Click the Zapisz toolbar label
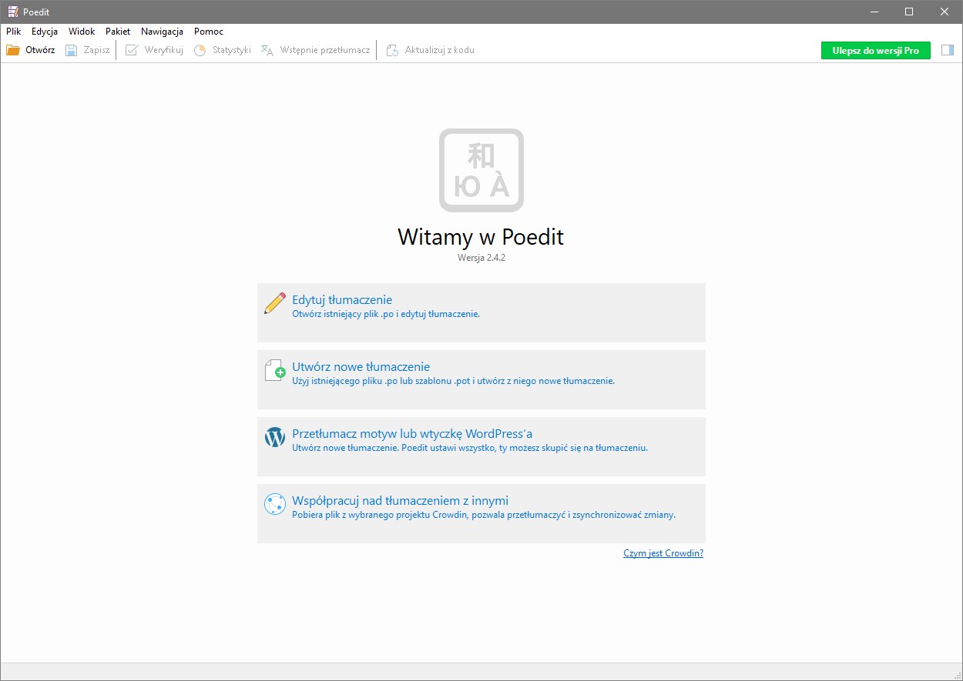Screen dimensions: 963x681 pos(97,50)
